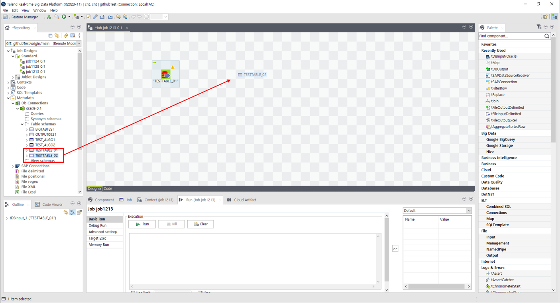Click the pencil edit icon in the toolbar
This screenshot has width=560, height=303.
(88, 17)
